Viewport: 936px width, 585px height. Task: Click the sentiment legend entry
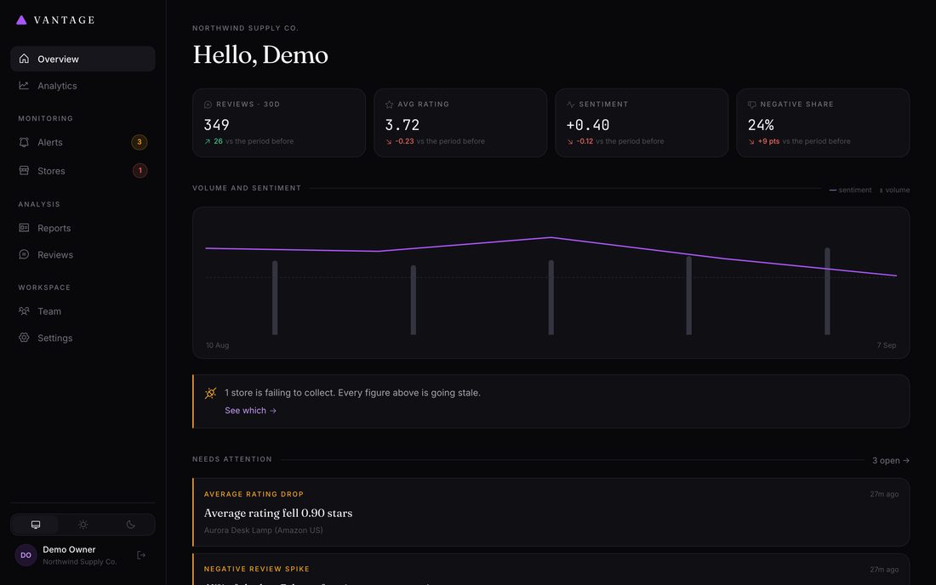(850, 190)
